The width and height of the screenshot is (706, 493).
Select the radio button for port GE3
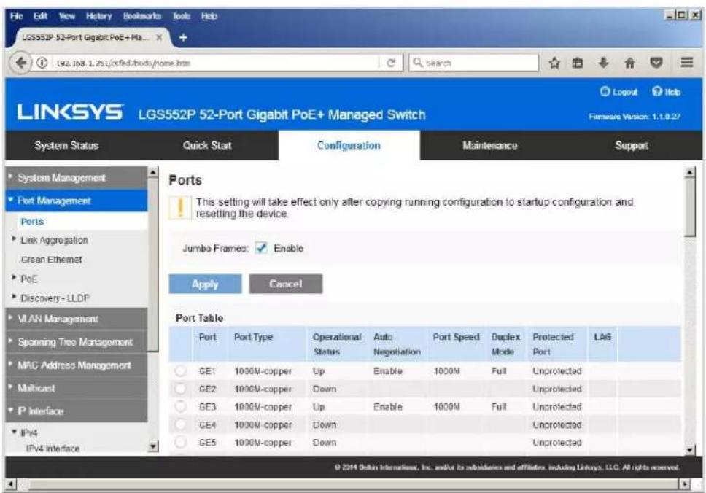click(x=181, y=406)
